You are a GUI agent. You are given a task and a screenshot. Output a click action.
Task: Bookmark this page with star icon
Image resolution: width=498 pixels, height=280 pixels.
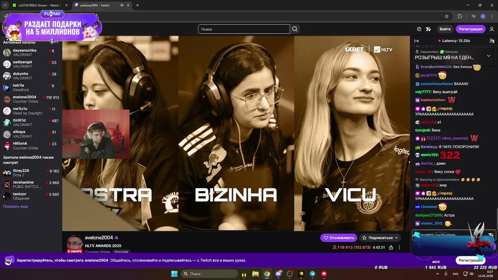(447, 16)
